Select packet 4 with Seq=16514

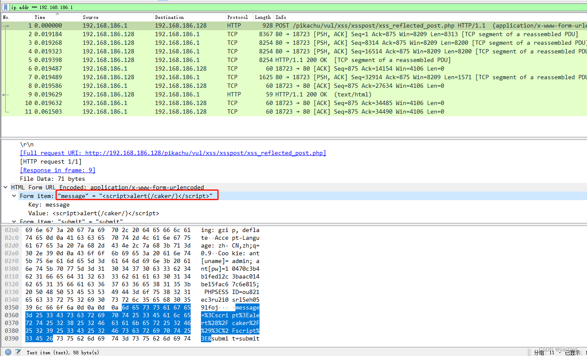294,51
